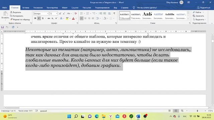Sort the selected text alphabetically

point(109,13)
